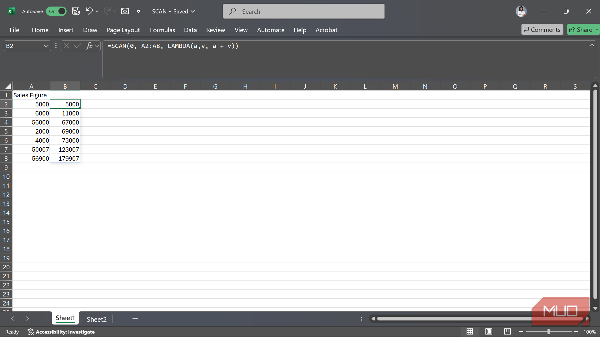Image resolution: width=600 pixels, height=337 pixels.
Task: Click the Insert Function fx icon
Action: coord(89,46)
